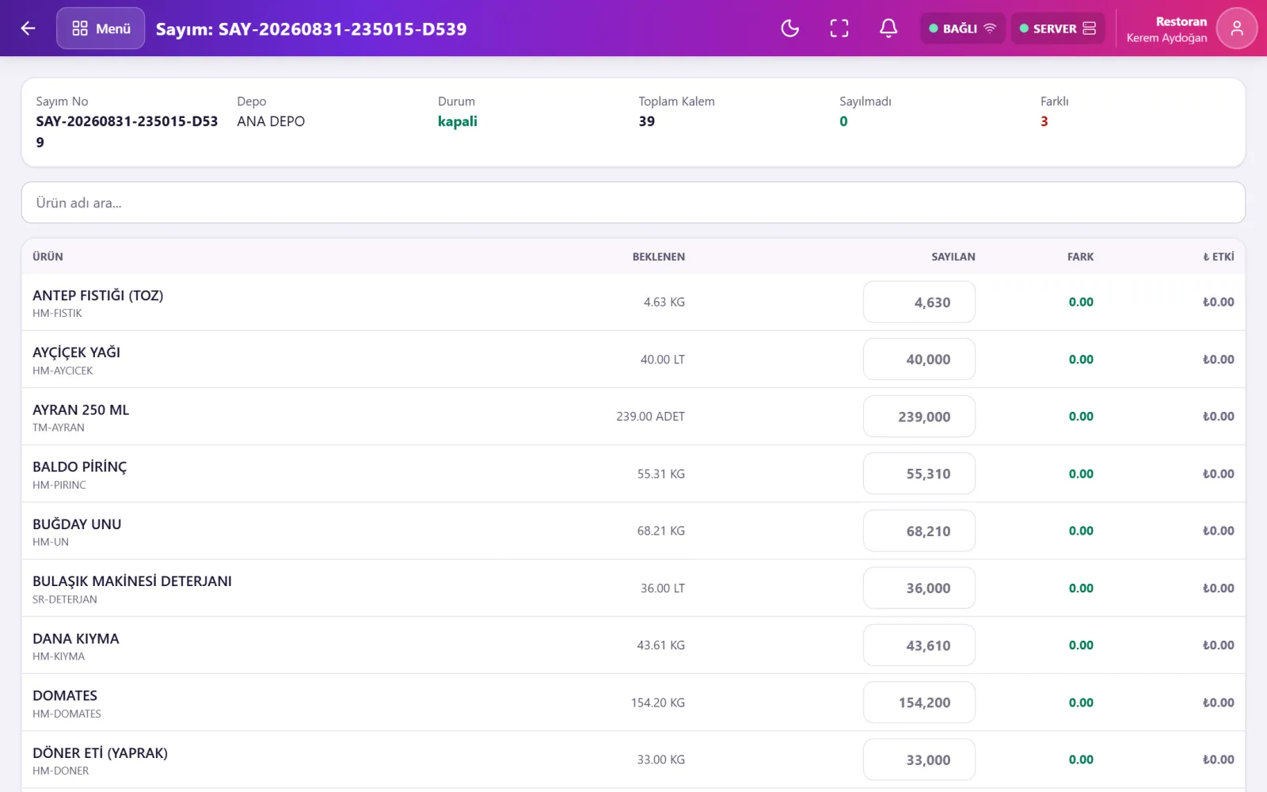
Task: Click product code SR-DETERJAN
Action: click(x=65, y=600)
